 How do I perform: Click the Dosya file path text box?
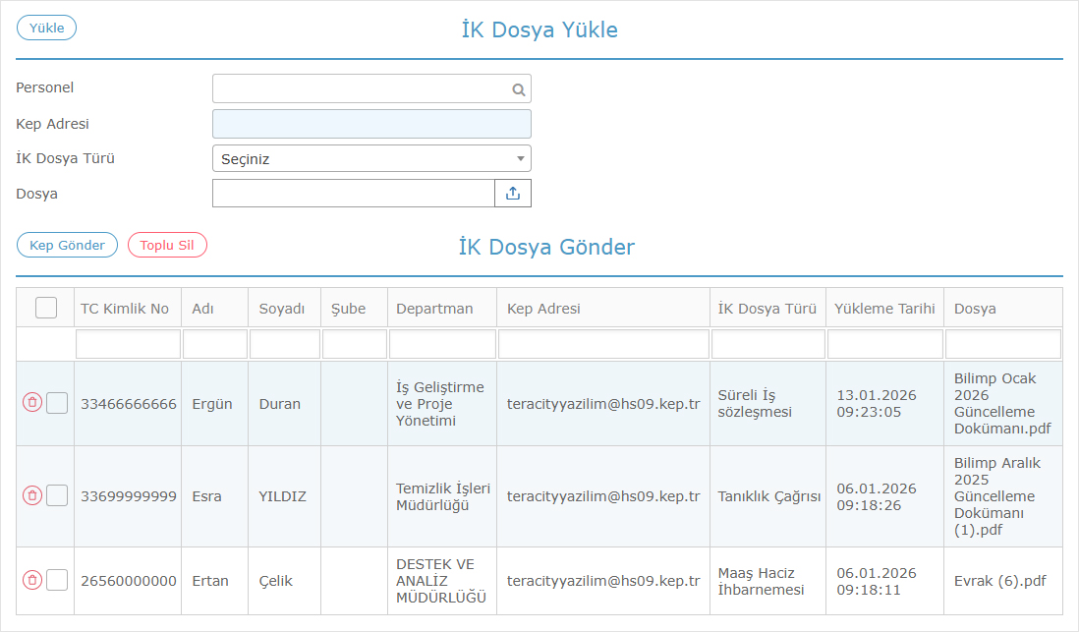tap(353, 194)
